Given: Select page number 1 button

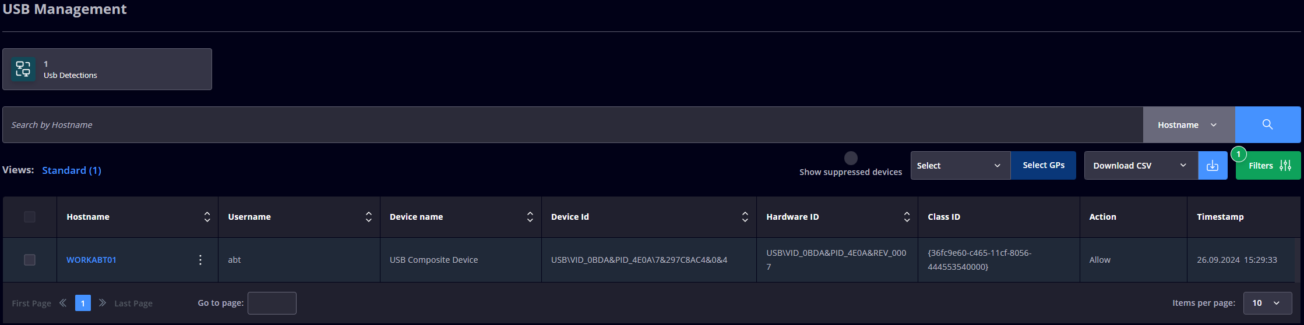Looking at the screenshot, I should coord(83,303).
